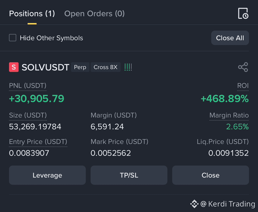The width and height of the screenshot is (258, 212).
Task: Tap the Perp contract tag
Action: pos(80,67)
